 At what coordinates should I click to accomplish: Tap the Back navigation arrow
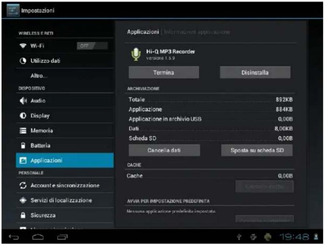click(x=14, y=237)
